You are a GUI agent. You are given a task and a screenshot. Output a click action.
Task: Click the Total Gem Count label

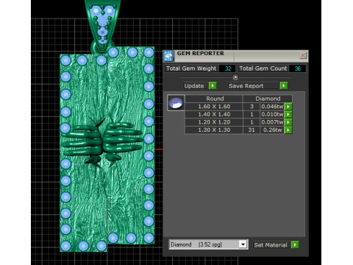(263, 68)
